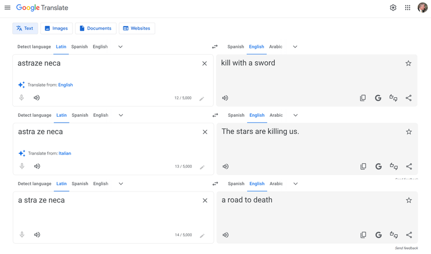Star the 'kill with a sword' translation
The image size is (431, 254).
coord(408,63)
